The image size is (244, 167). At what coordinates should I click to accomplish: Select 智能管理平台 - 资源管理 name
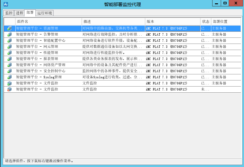click(x=37, y=28)
